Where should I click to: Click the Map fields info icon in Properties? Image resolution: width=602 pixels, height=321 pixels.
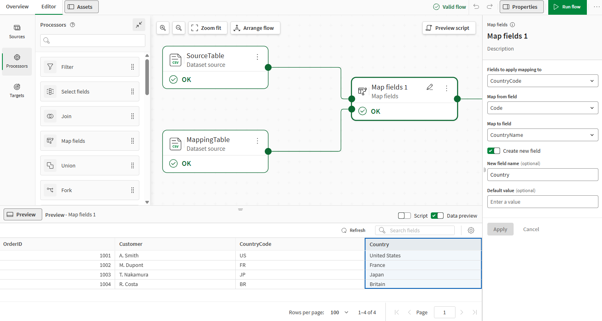click(512, 25)
